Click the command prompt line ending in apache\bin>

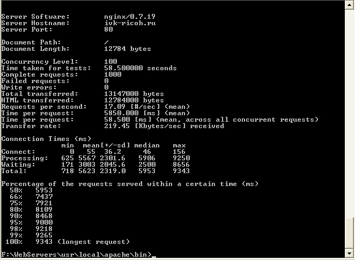click(75, 254)
